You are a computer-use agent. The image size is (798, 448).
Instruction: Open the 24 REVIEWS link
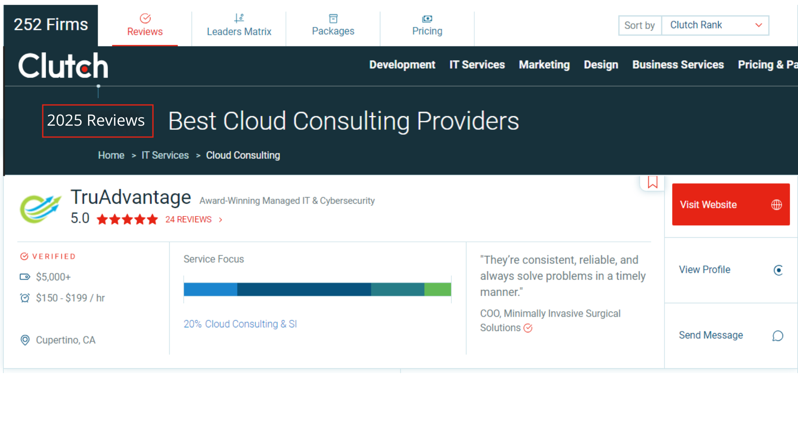[x=188, y=219]
